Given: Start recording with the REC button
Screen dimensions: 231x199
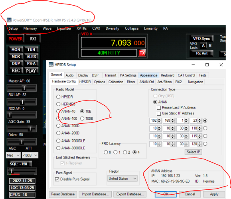Looking at the screenshot, I should [16, 70].
